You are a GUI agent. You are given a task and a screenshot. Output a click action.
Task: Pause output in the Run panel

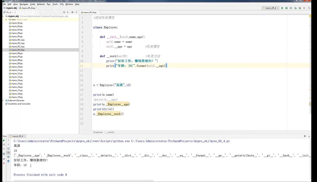(4, 149)
